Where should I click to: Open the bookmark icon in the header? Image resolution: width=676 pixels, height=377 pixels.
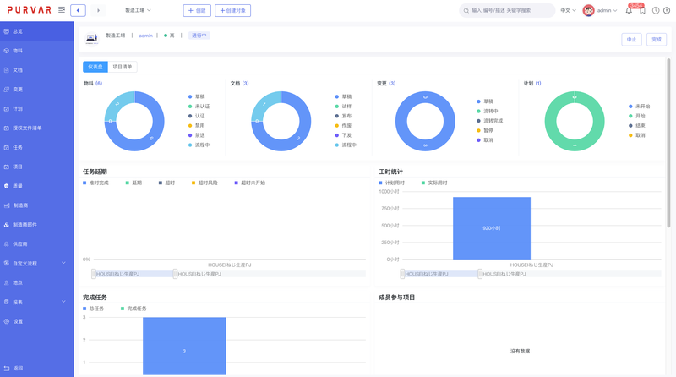(x=642, y=10)
